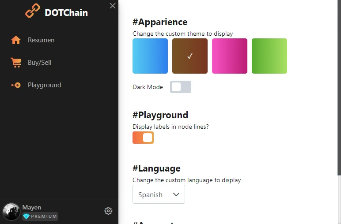Choose the pink gradient theme swatch
Image resolution: width=341 pixels, height=224 pixels.
tap(230, 56)
